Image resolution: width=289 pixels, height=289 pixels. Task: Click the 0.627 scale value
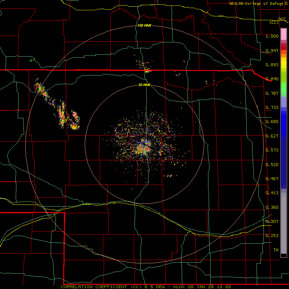272,136
